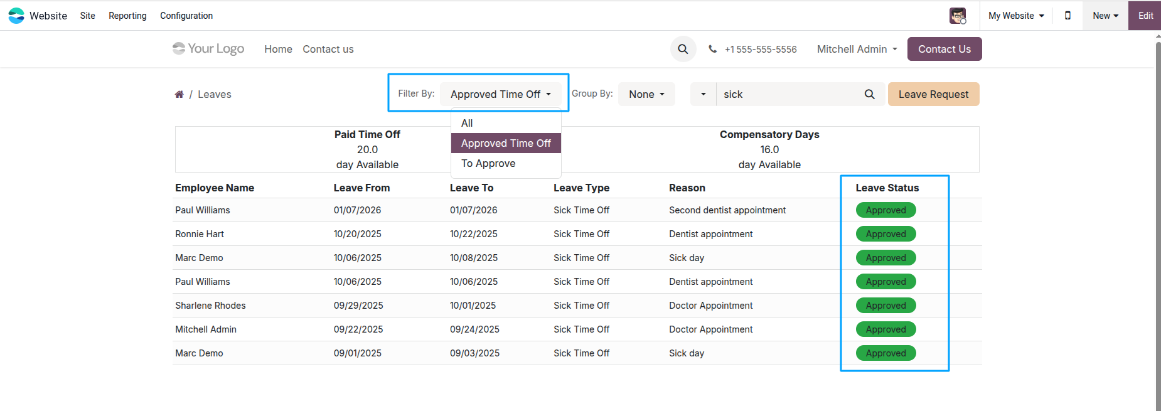Click the Reason column header

(x=687, y=188)
